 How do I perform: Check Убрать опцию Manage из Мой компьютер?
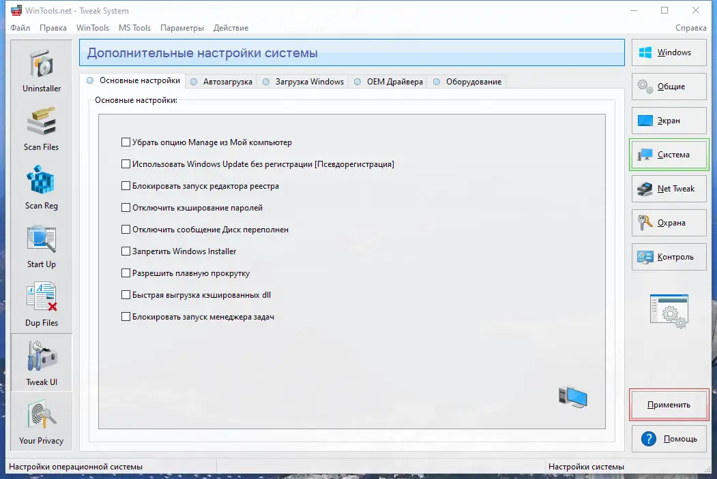(x=126, y=142)
